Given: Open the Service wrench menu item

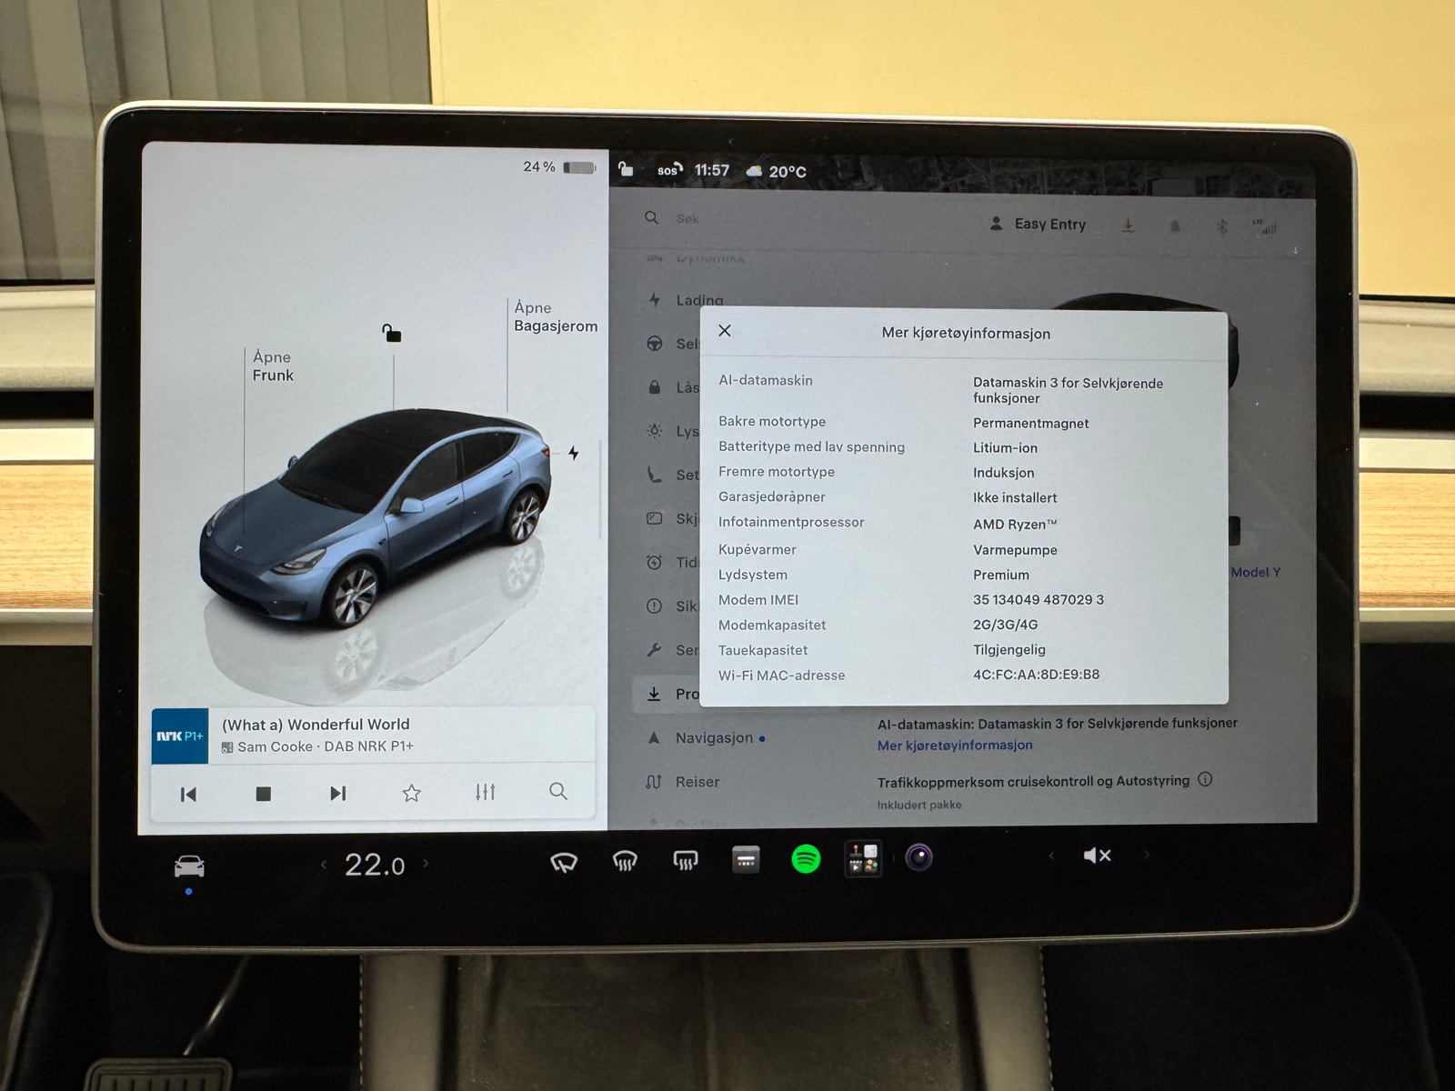Looking at the screenshot, I should pyautogui.click(x=673, y=650).
